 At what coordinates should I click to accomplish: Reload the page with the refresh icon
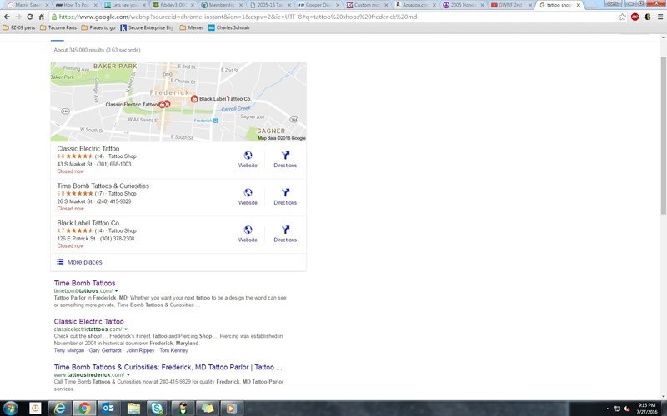(x=30, y=17)
